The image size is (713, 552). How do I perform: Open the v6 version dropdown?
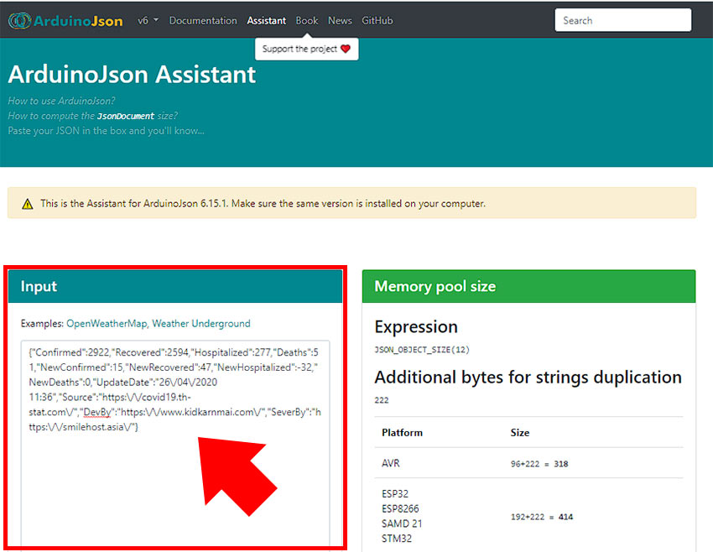(148, 20)
